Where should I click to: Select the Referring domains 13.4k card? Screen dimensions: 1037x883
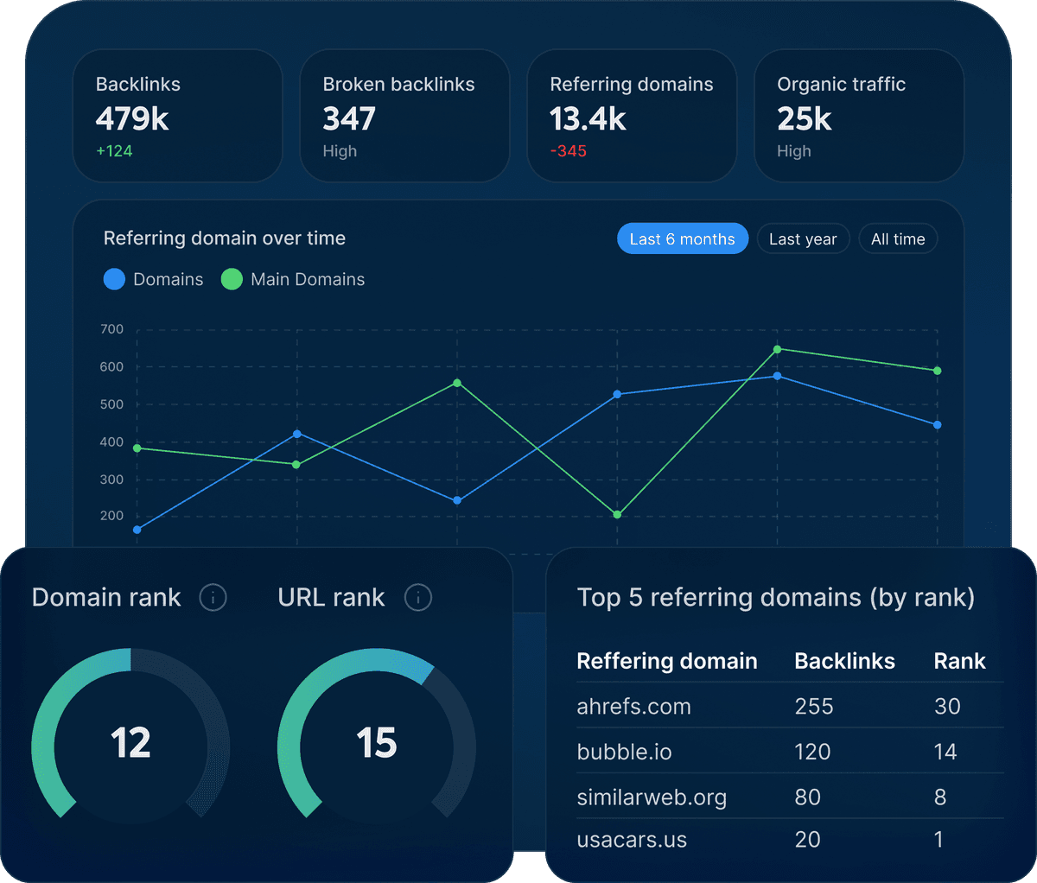click(x=632, y=116)
